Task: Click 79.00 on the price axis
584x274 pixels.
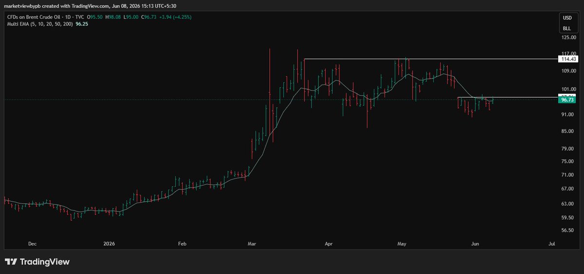Action: coord(568,148)
